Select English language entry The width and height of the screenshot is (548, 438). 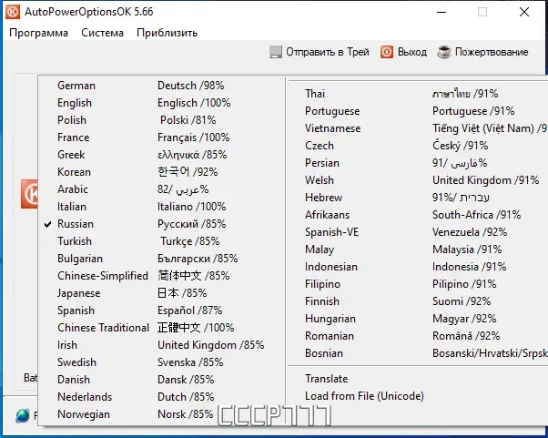162,103
